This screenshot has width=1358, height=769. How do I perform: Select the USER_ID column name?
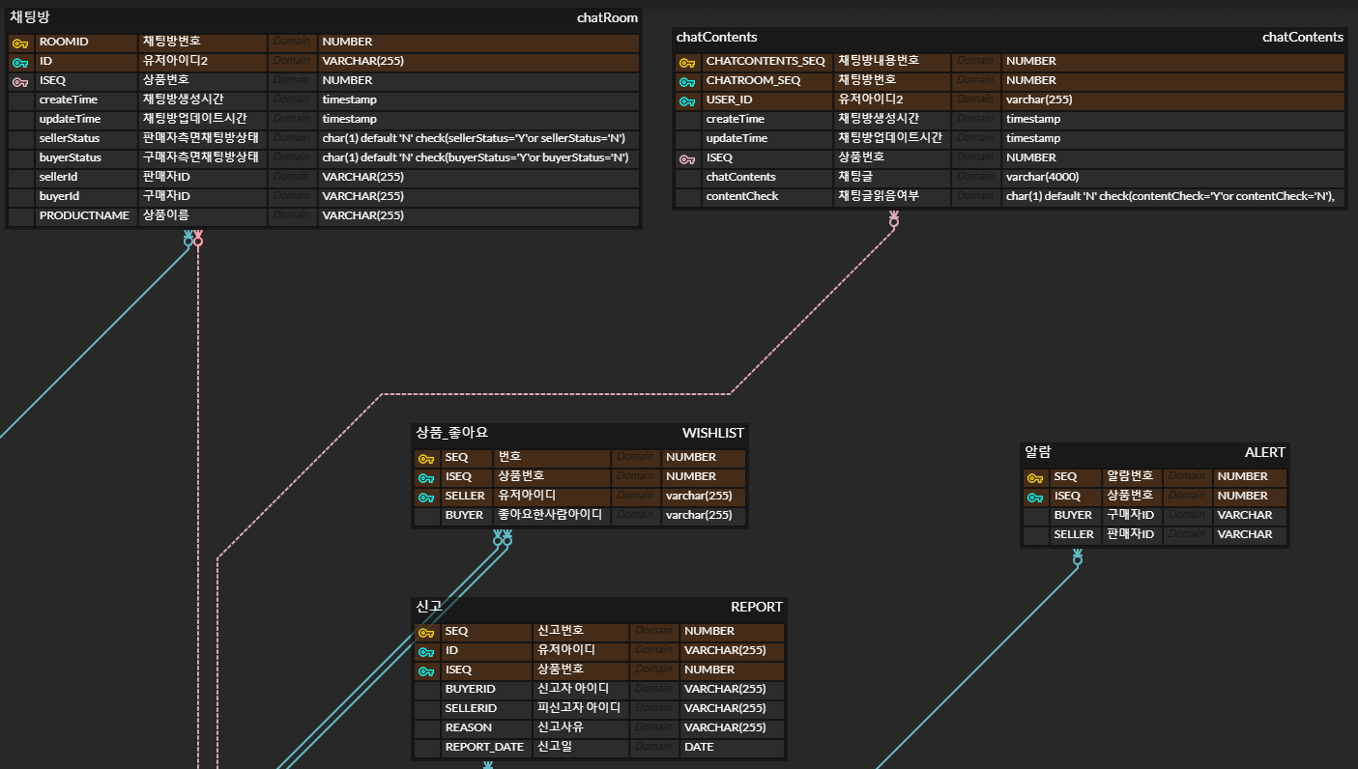pos(729,100)
